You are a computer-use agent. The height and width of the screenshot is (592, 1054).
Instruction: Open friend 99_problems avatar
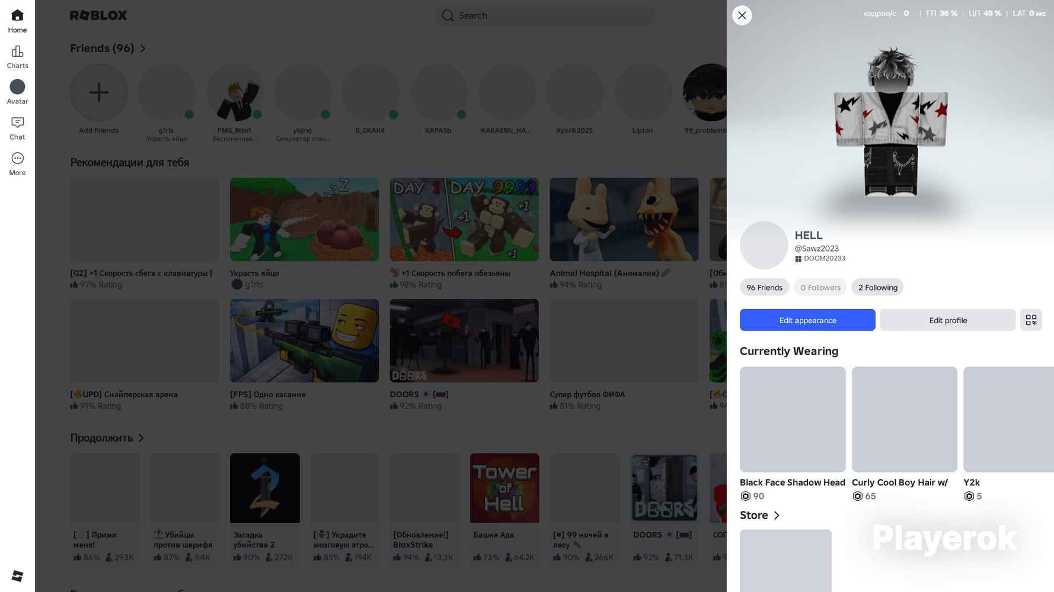click(x=705, y=92)
